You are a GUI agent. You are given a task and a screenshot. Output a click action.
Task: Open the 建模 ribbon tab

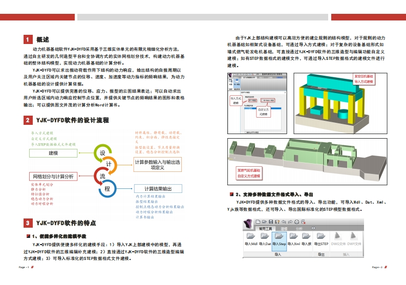[x=284, y=228]
